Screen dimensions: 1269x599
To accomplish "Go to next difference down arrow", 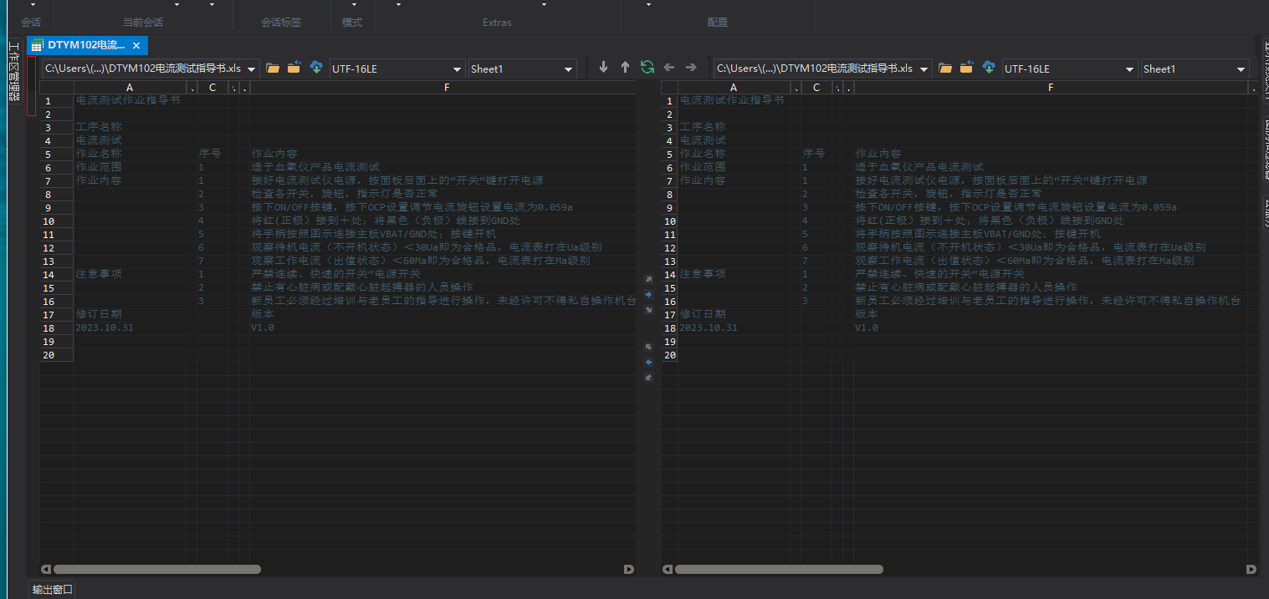I will pyautogui.click(x=603, y=68).
